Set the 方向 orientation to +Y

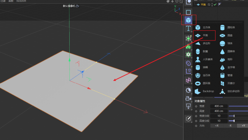point(243,126)
